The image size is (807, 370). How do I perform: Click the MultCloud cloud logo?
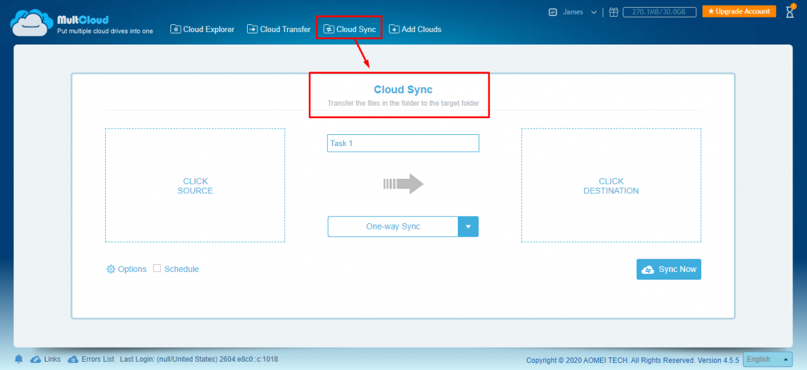[33, 23]
